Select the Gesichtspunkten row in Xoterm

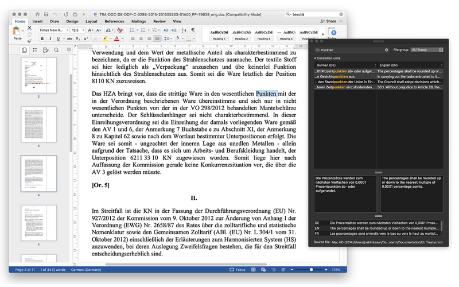pyautogui.click(x=378, y=76)
